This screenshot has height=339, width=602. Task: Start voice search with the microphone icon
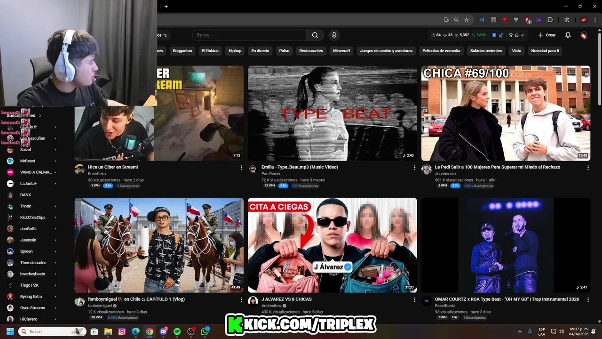(334, 35)
